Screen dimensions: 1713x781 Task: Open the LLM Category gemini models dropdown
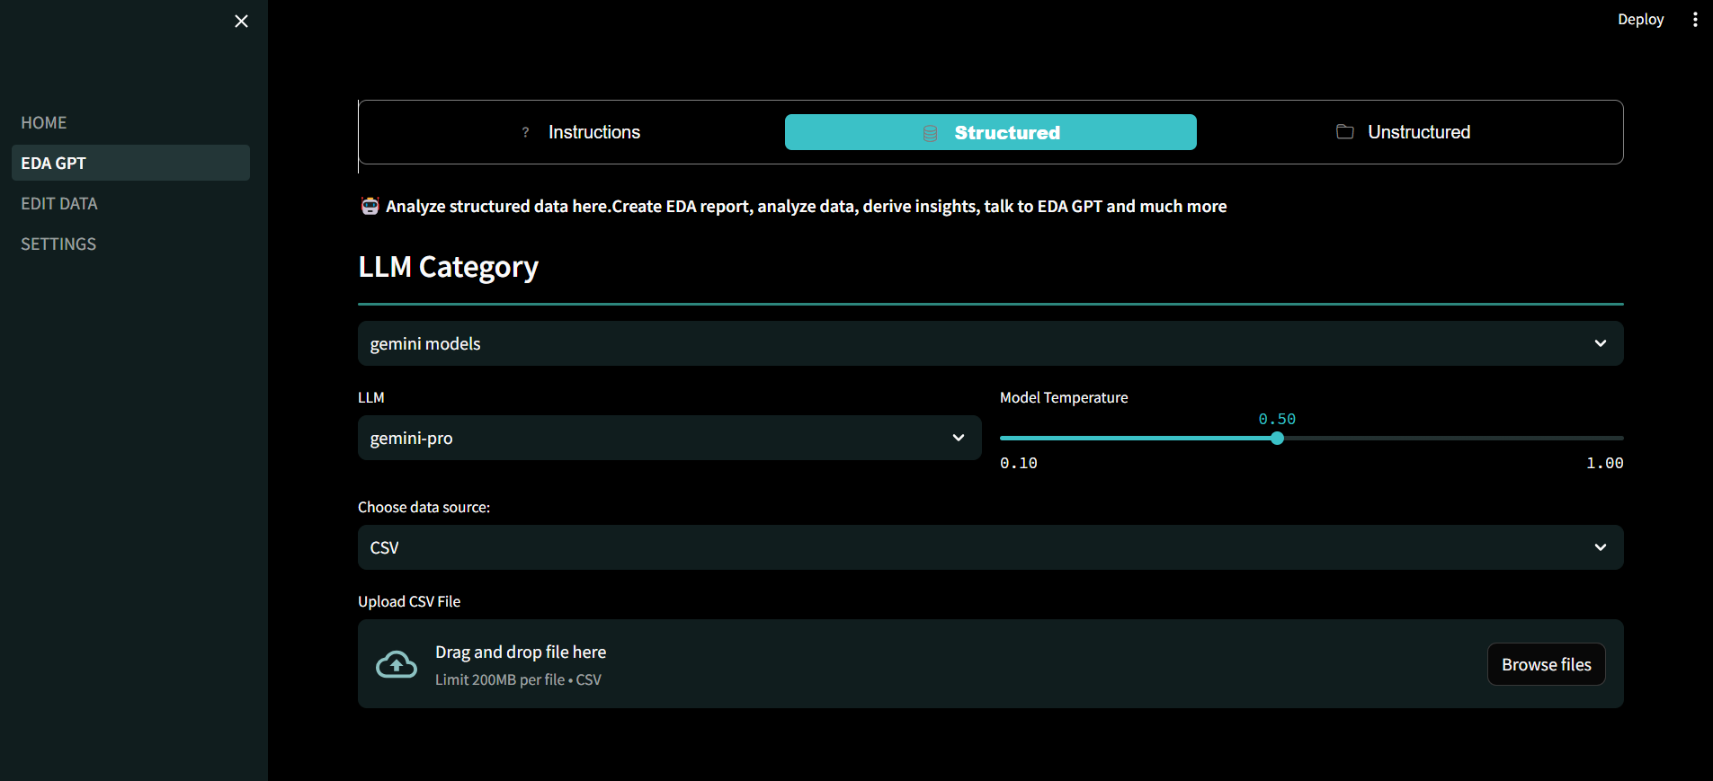[991, 343]
